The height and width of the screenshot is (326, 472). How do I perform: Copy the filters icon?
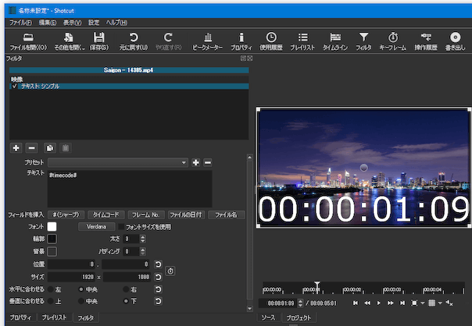tap(50, 148)
